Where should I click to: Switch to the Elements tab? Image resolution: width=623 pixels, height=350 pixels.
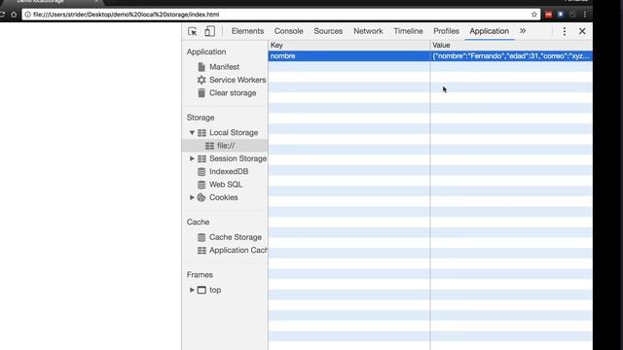tap(247, 31)
